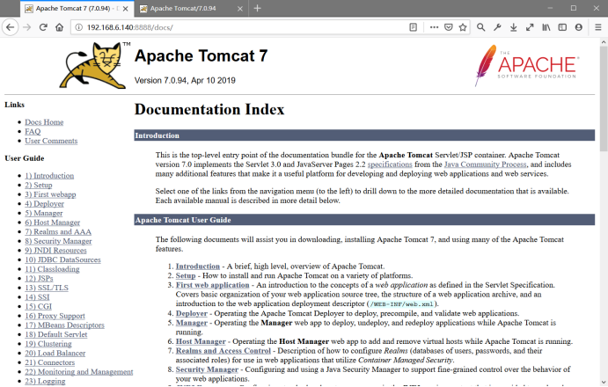Open sidebar link 8) Security Manager

click(58, 241)
